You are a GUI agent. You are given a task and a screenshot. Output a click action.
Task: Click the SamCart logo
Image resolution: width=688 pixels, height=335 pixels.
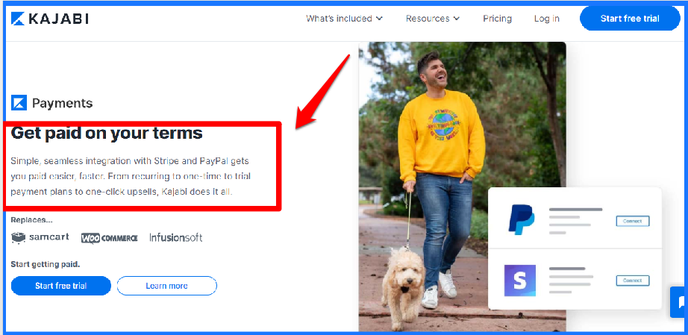click(40, 237)
